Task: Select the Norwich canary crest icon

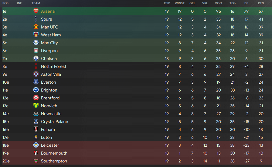Action: click(x=36, y=106)
